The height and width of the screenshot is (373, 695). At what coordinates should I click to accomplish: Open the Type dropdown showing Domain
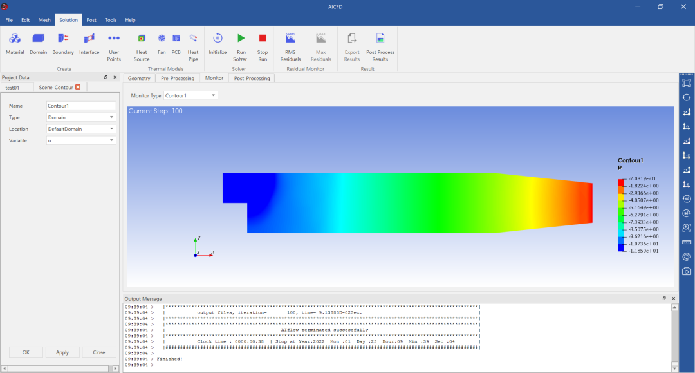[81, 117]
